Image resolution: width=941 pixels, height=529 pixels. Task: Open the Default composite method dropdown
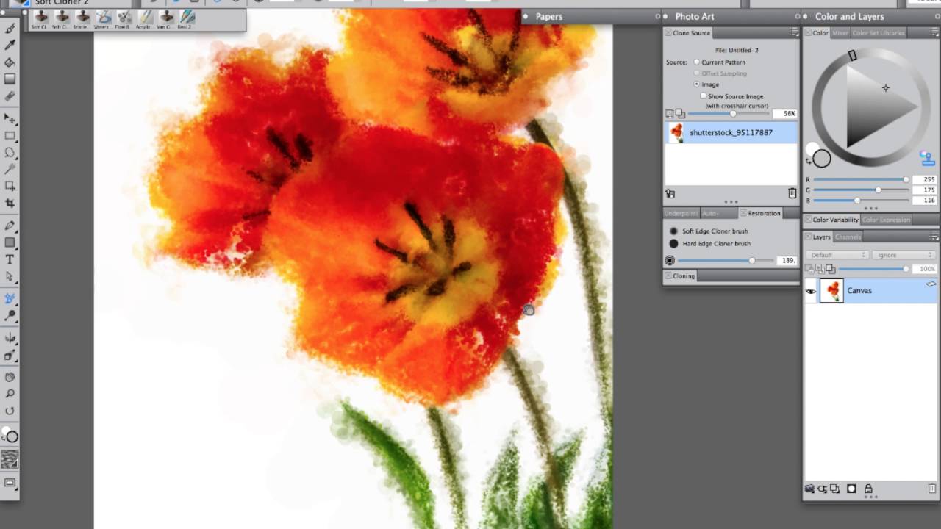[x=837, y=255]
